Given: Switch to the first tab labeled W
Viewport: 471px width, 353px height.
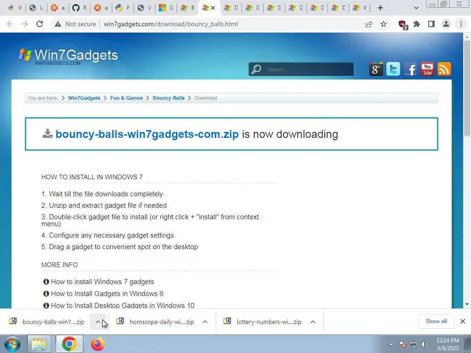Looking at the screenshot, I should [x=15, y=8].
